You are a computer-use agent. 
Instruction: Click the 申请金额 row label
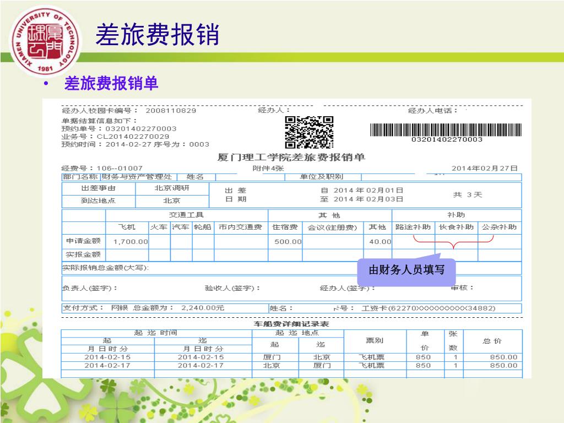pyautogui.click(x=84, y=241)
